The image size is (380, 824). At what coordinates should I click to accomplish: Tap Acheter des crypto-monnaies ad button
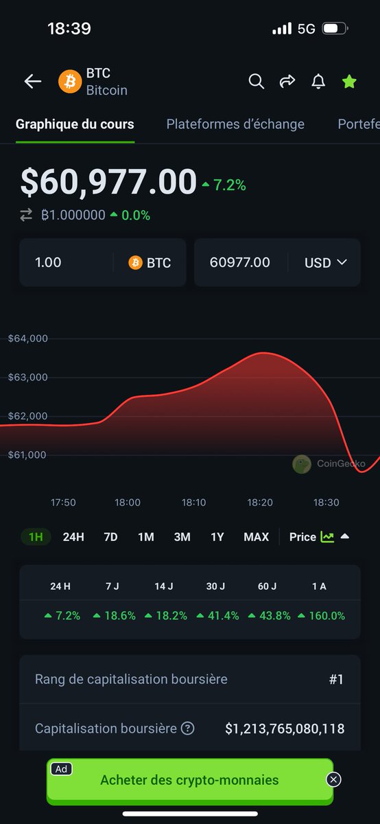point(190,780)
